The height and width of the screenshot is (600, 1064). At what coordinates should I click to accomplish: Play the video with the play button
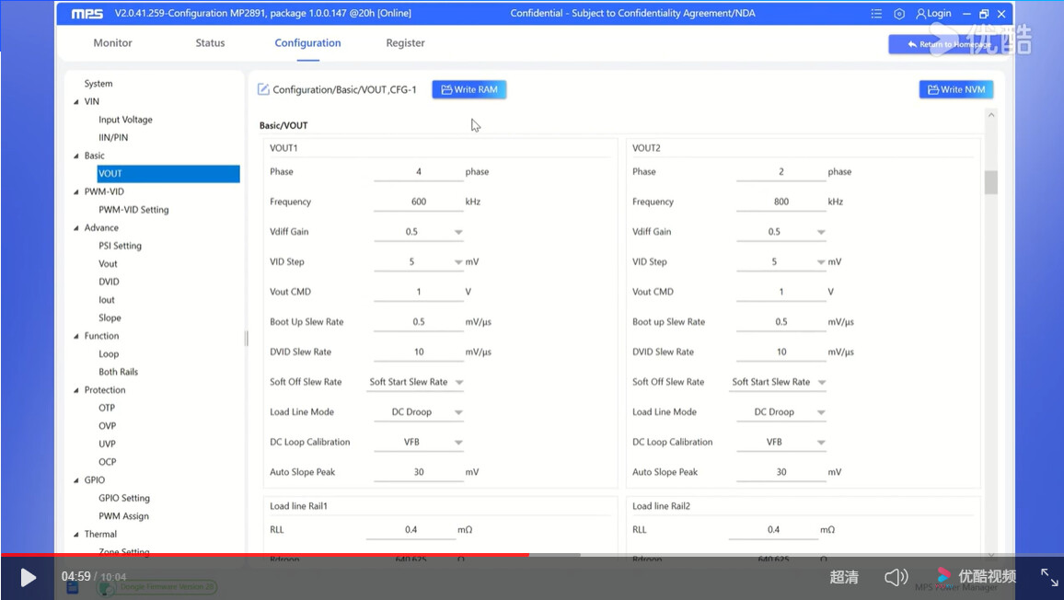click(x=29, y=577)
